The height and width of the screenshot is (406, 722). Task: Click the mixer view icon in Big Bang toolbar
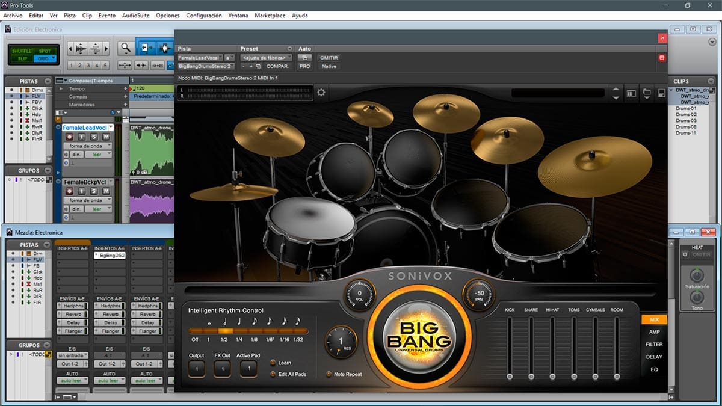pyautogui.click(x=631, y=93)
